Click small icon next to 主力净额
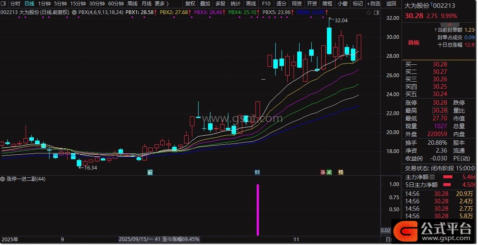 pos(432,176)
